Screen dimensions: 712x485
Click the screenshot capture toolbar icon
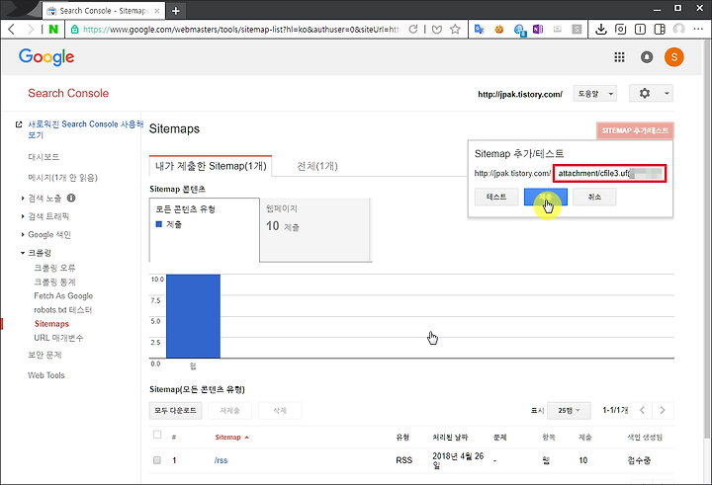(x=620, y=30)
